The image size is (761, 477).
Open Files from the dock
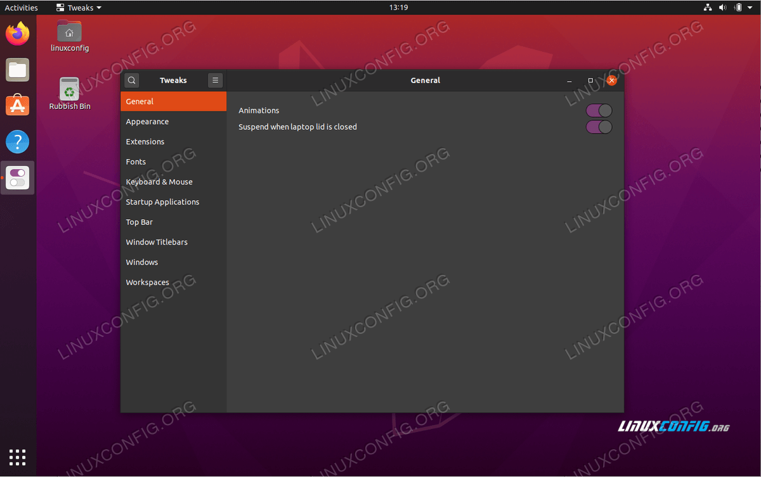coord(18,70)
